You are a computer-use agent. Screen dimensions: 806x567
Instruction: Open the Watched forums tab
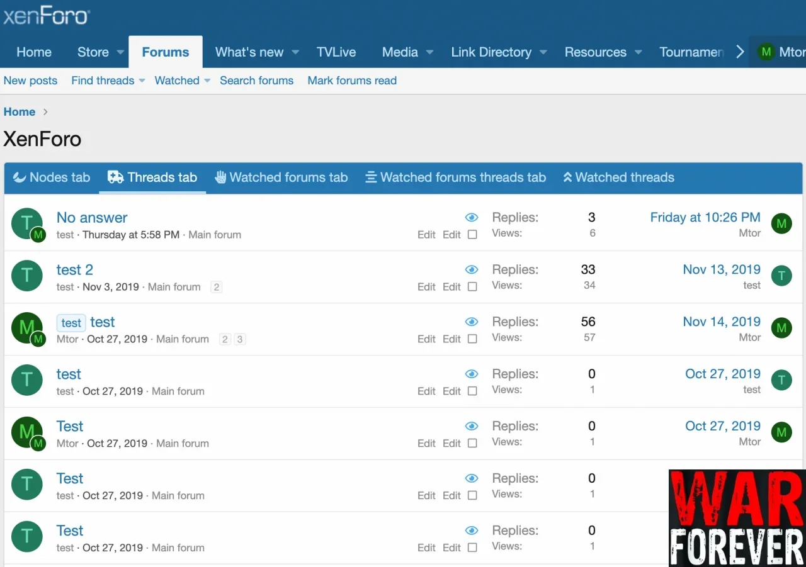(281, 177)
